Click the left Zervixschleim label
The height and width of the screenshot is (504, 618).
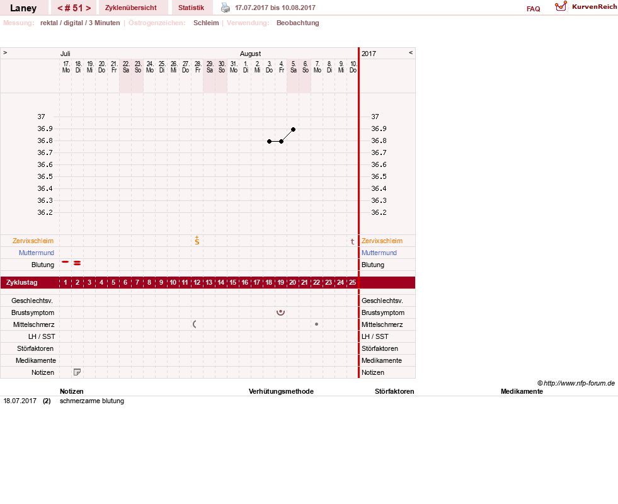(x=33, y=241)
